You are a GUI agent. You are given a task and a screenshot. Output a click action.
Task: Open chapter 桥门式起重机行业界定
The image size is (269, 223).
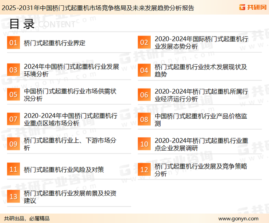(55, 43)
